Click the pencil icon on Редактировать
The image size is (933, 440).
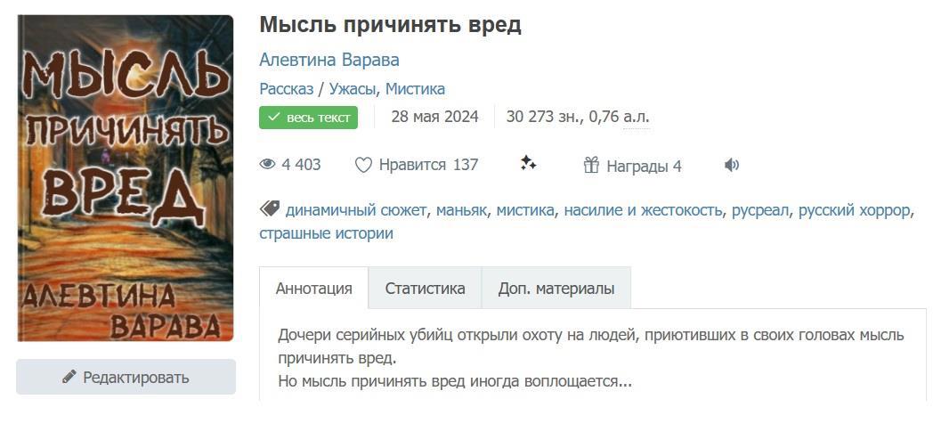tap(69, 377)
